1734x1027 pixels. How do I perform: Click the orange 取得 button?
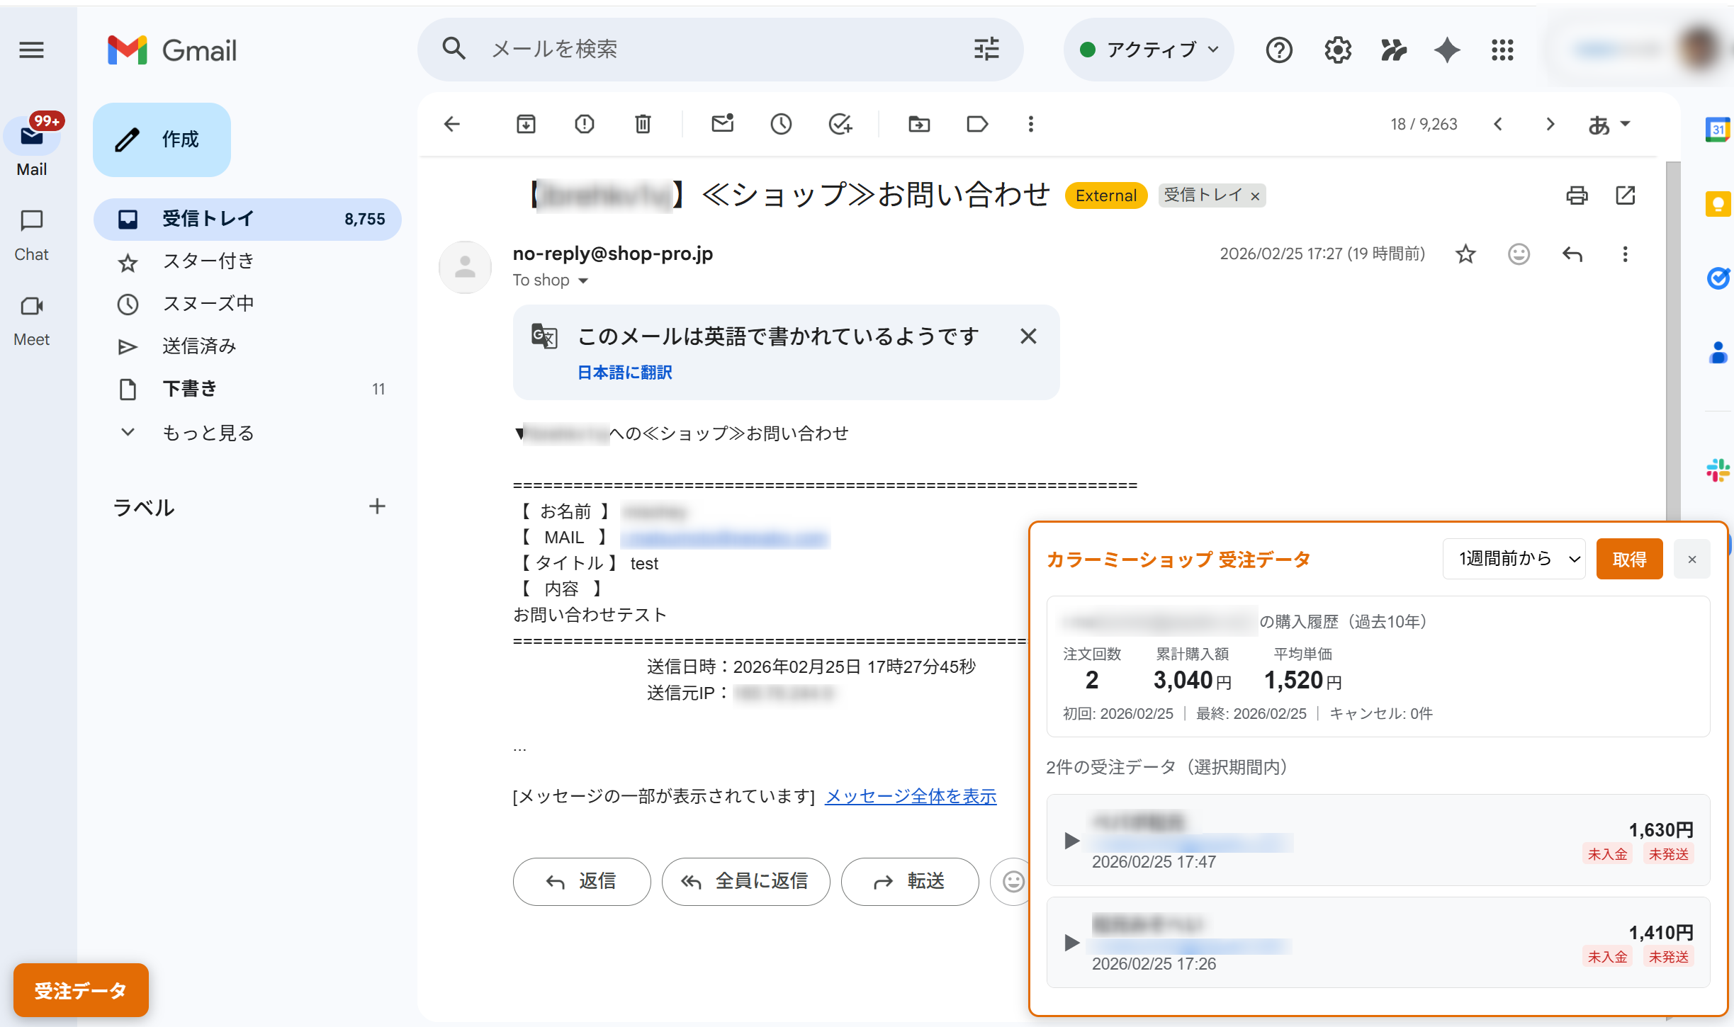pyautogui.click(x=1628, y=559)
